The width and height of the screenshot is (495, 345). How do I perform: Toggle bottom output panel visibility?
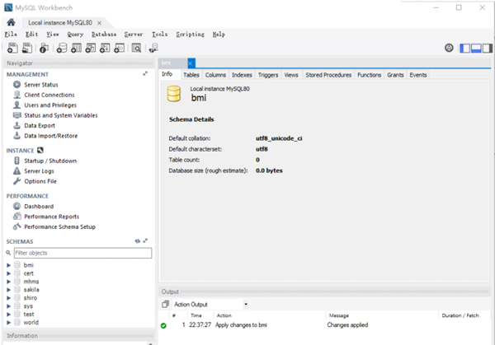click(476, 49)
